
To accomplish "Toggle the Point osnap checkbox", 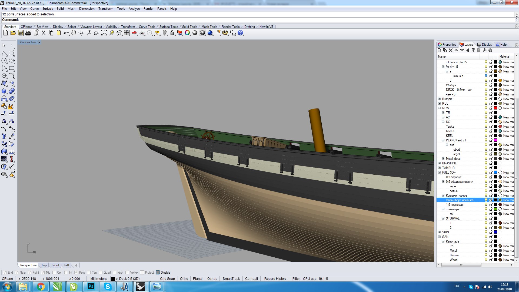I will point(30,273).
